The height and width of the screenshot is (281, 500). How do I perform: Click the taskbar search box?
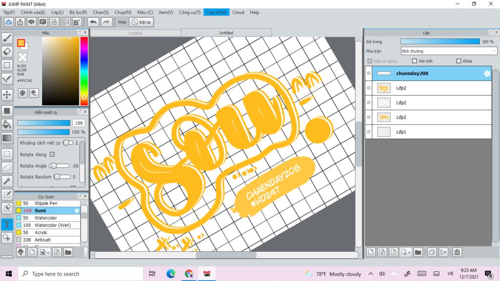point(81,274)
